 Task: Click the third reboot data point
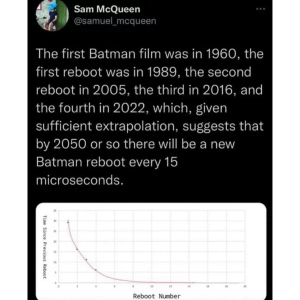86,259
